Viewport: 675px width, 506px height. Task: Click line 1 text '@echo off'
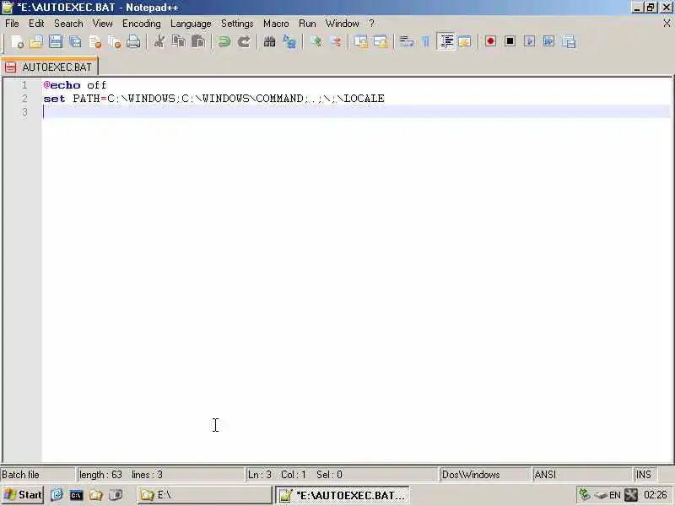(75, 85)
